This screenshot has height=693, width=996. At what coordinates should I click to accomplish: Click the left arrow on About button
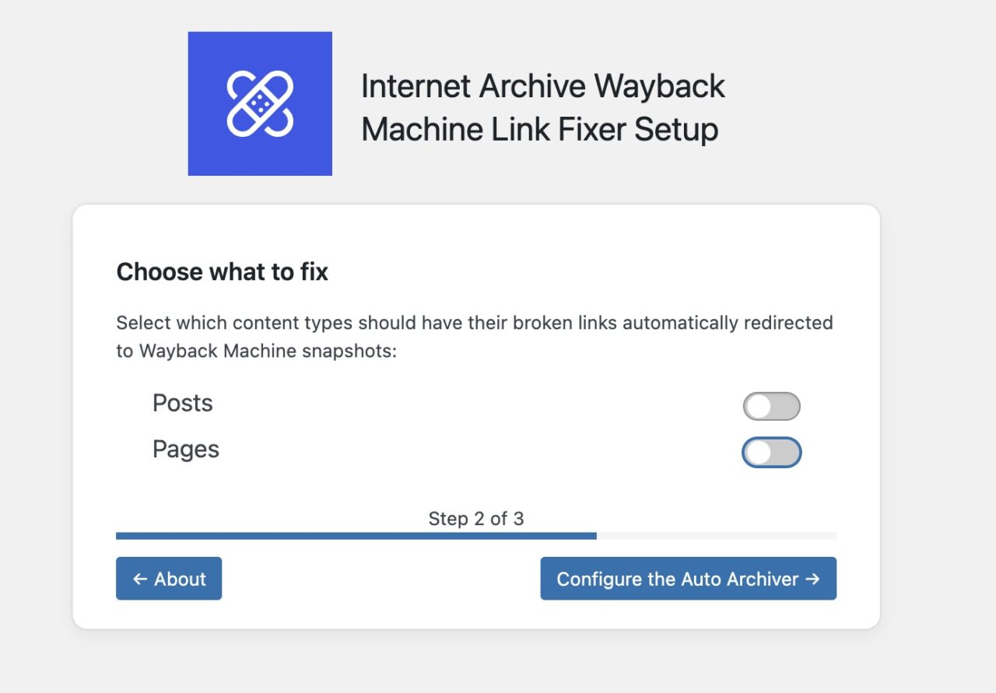coord(140,579)
